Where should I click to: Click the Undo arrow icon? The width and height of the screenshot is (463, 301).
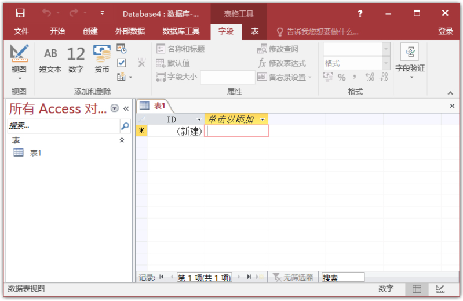[x=47, y=13]
